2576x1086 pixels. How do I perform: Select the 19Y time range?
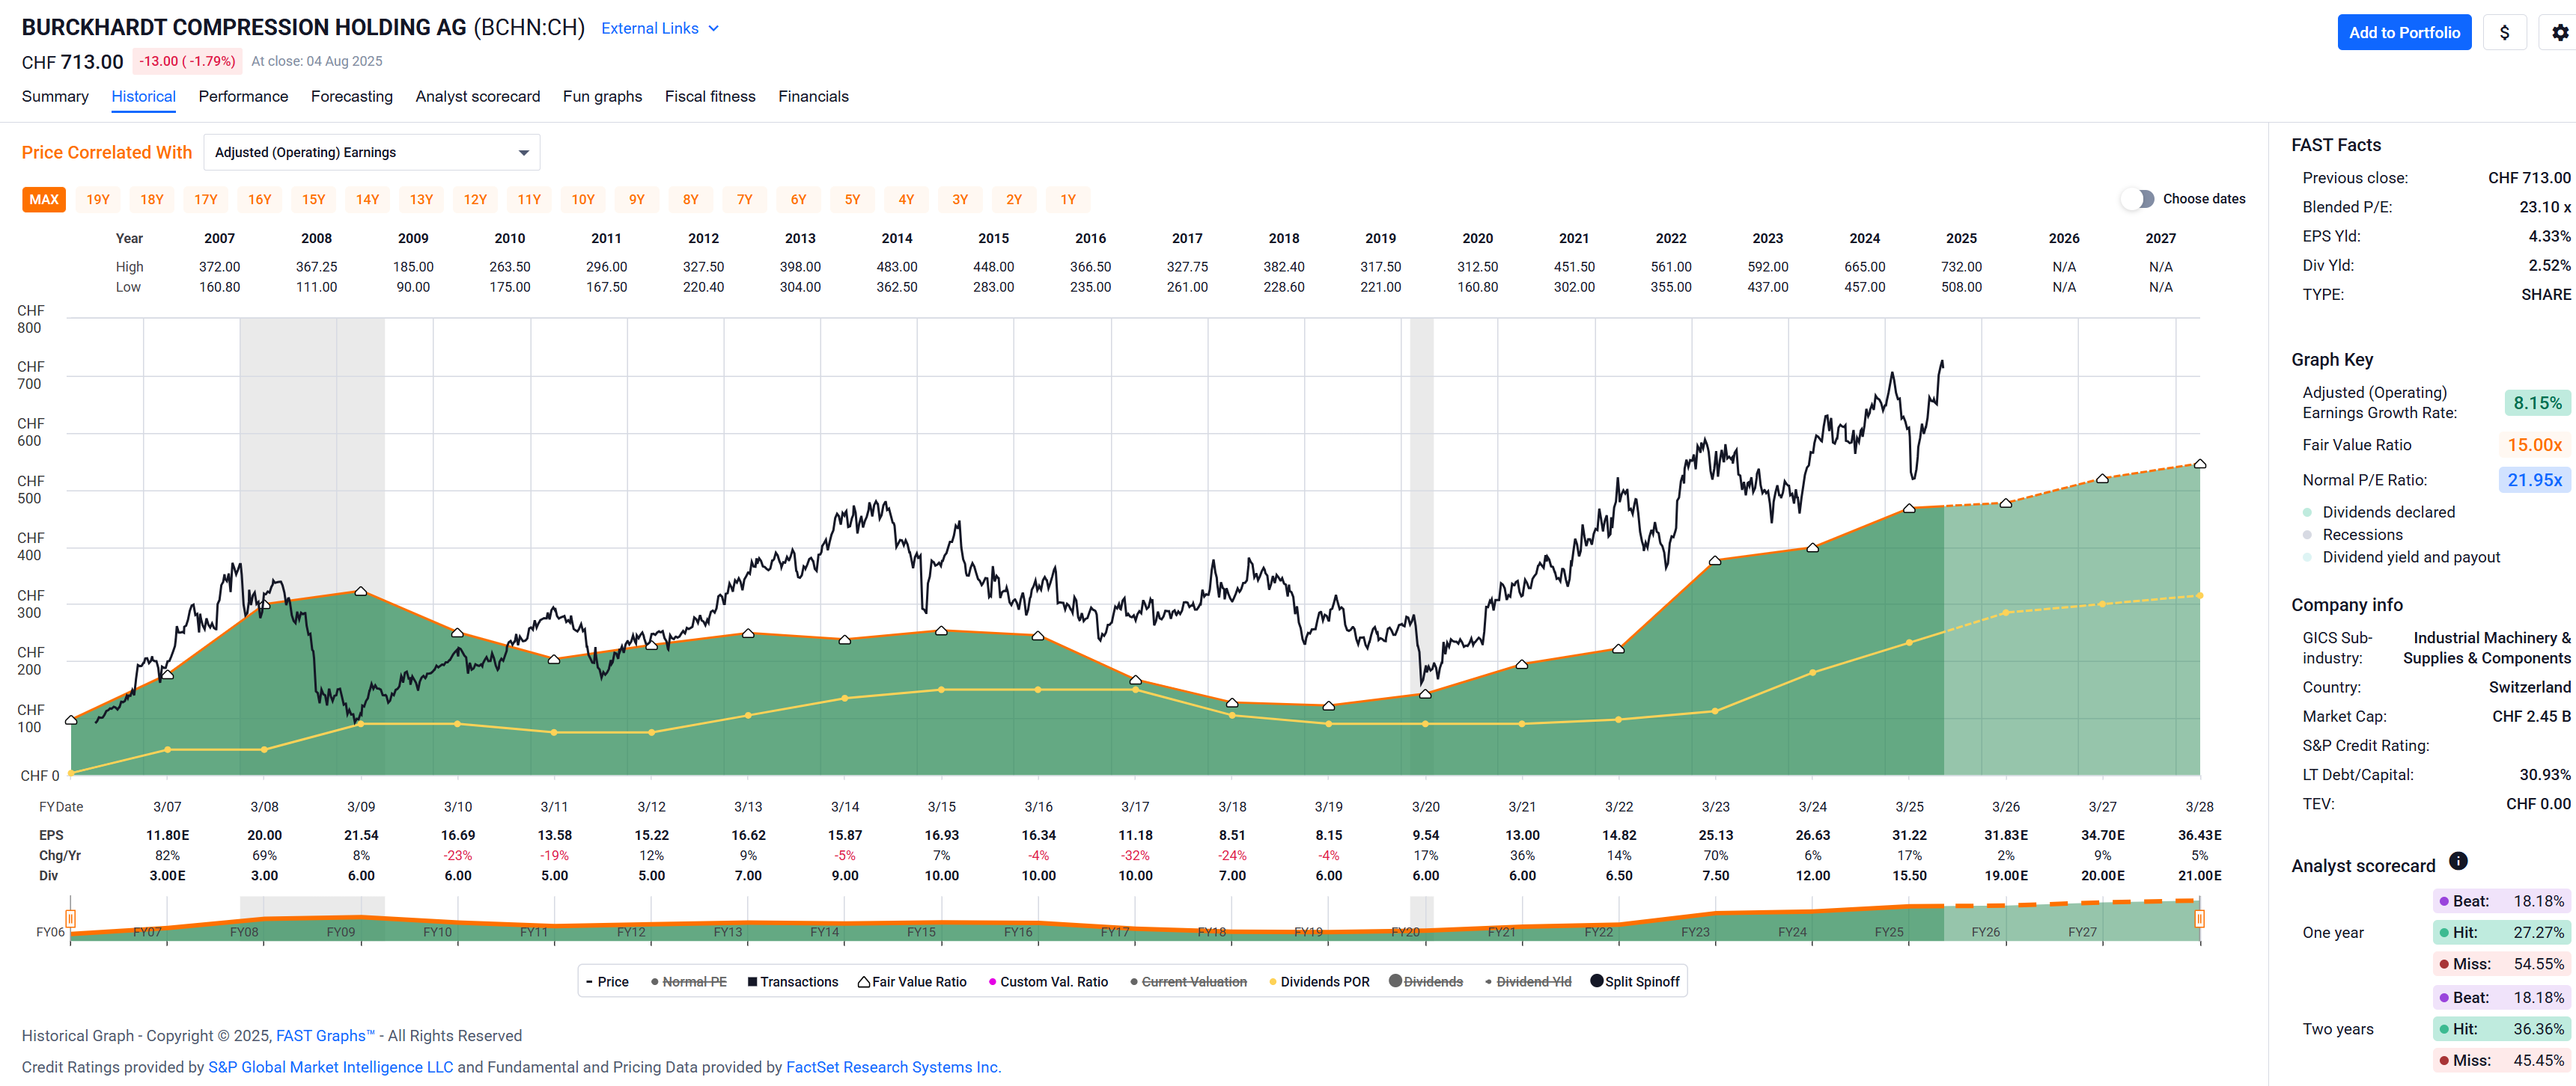98,200
